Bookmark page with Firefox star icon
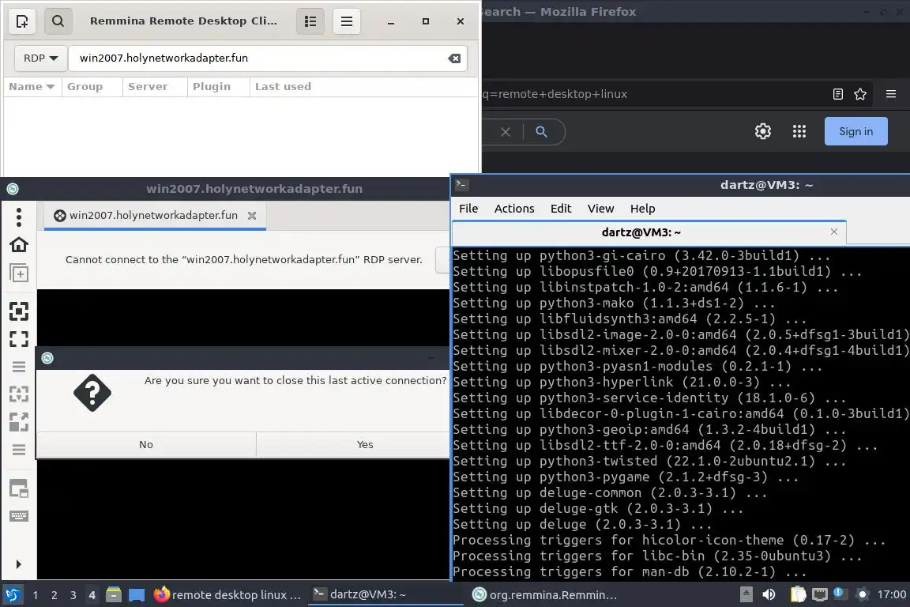 pos(860,94)
